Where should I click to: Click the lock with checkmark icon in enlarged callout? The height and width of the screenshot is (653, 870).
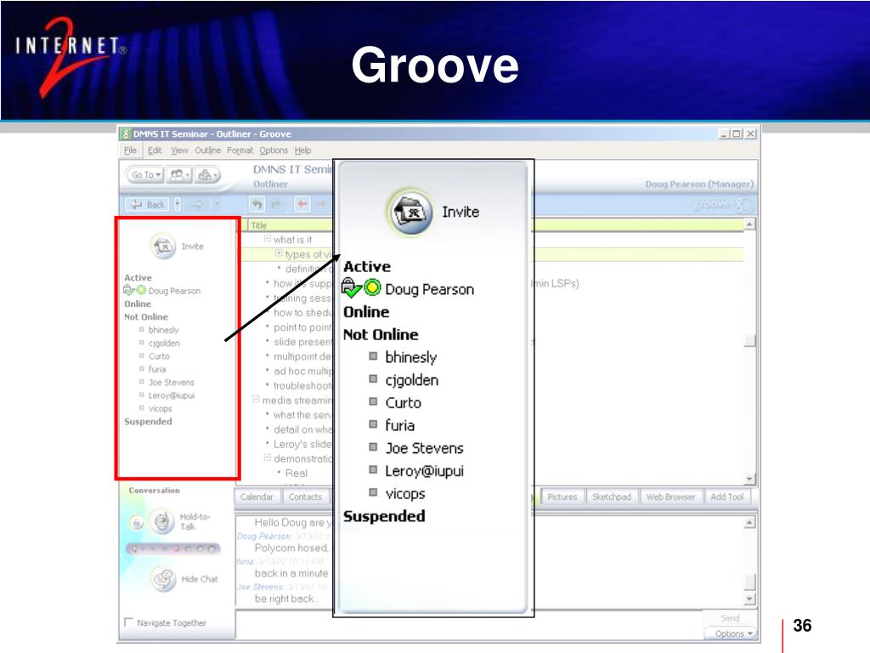tap(351, 287)
